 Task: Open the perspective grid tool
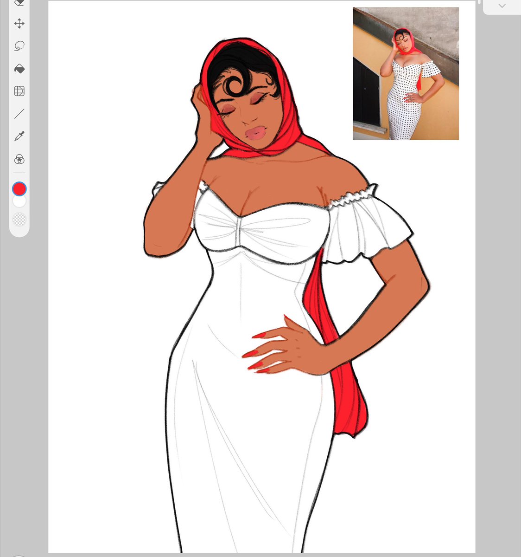coord(19,91)
